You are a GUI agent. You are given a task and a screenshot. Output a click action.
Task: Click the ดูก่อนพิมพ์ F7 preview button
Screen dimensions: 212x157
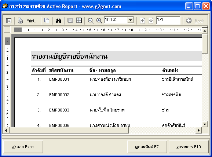147,147
